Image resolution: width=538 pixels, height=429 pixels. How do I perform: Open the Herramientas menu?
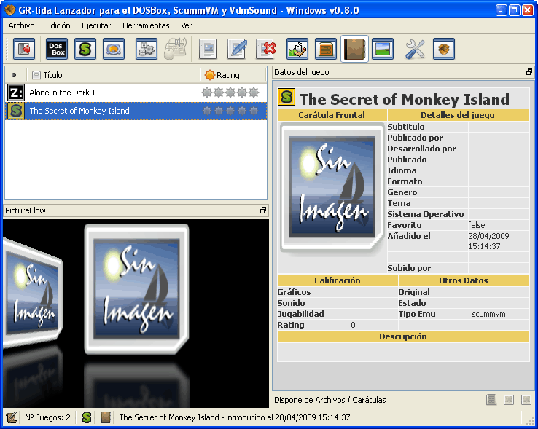[146, 25]
